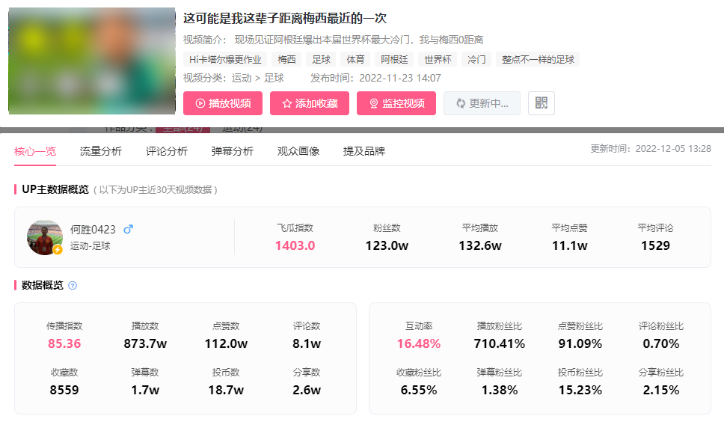The height and width of the screenshot is (422, 724).
Task: Click the 世界杯 tag
Action: coord(438,60)
